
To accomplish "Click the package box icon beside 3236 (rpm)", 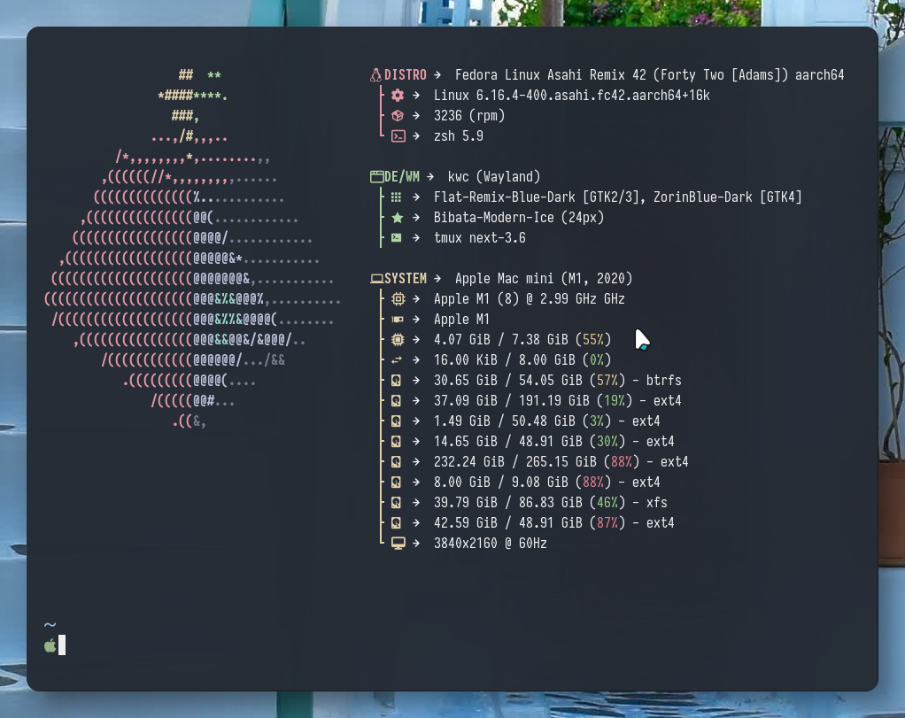I will tap(397, 115).
